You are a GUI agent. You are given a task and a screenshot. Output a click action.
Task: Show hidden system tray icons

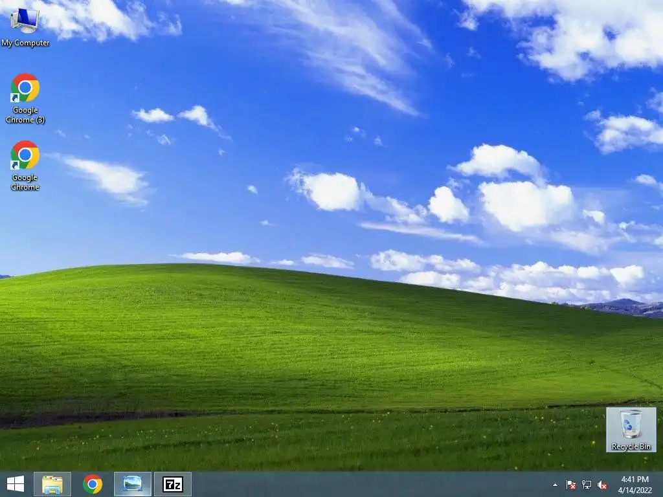[x=555, y=485]
